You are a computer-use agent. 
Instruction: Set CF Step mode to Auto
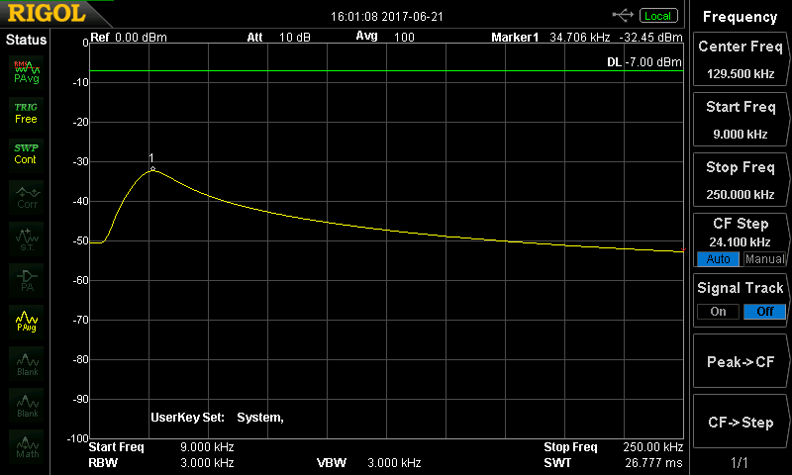coord(718,259)
